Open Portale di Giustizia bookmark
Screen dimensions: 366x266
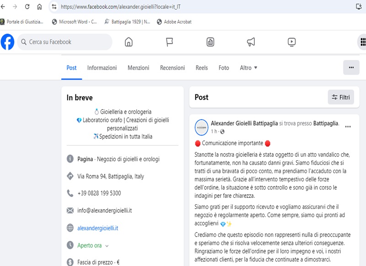click(x=22, y=22)
